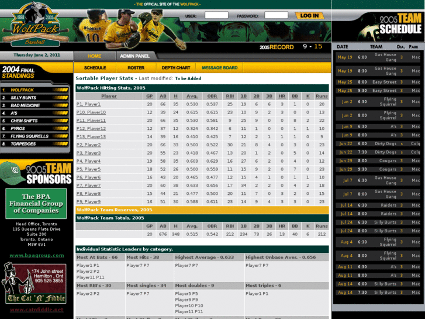Image resolution: width=425 pixels, height=319 pixels.
Task: Sort hitting stats by 1B column
Action: pyautogui.click(x=243, y=96)
